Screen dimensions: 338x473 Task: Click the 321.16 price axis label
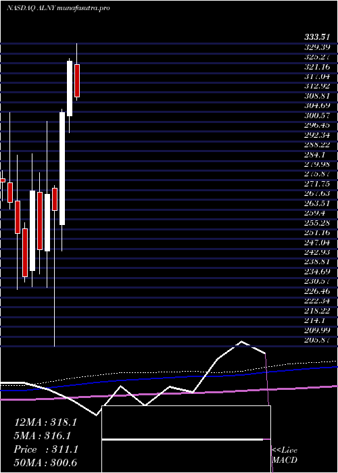click(x=316, y=67)
